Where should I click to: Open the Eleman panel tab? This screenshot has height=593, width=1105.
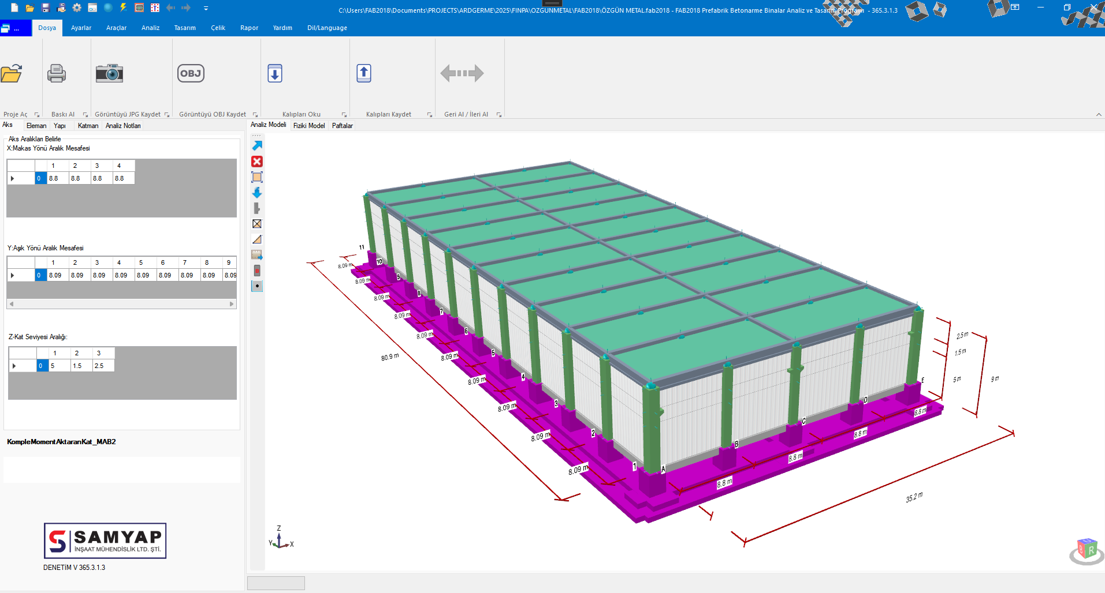point(36,126)
